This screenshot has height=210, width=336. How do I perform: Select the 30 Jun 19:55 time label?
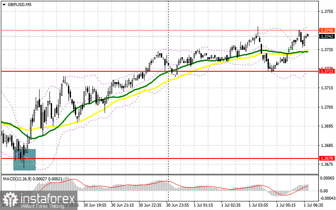click(95, 205)
